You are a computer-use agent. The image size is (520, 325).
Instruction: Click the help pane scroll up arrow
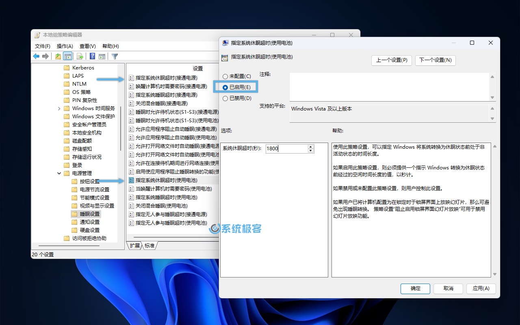click(494, 146)
